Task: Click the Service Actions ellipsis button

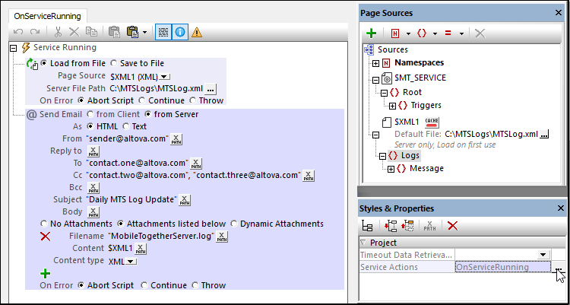Action: [x=558, y=267]
